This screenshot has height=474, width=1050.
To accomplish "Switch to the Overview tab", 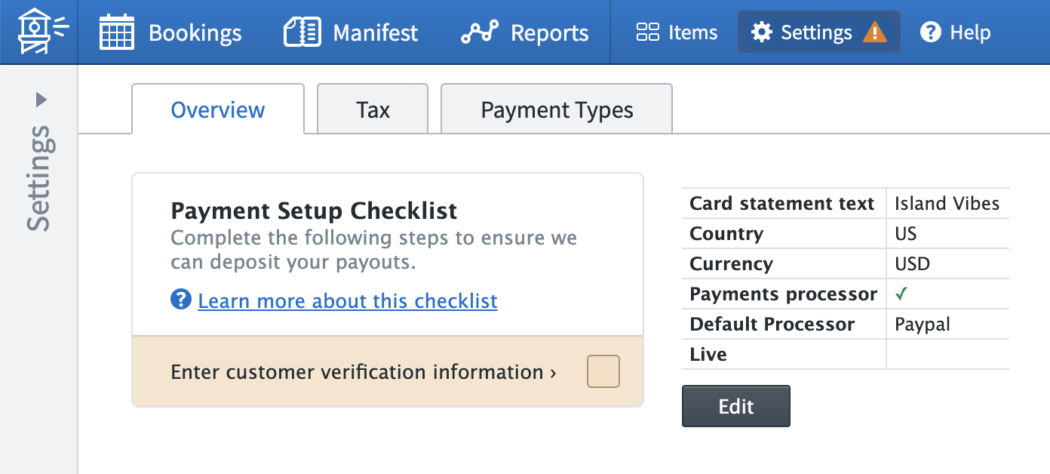I will tap(218, 109).
